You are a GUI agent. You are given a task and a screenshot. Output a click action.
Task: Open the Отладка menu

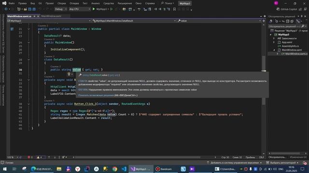tap(74, 3)
